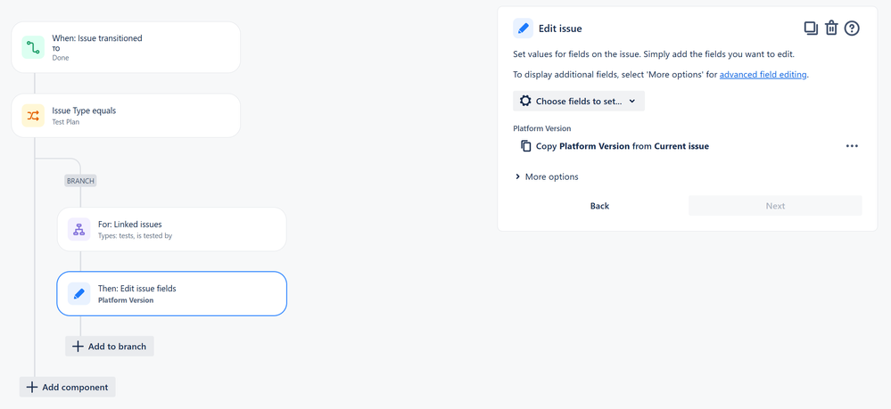Image resolution: width=891 pixels, height=409 pixels.
Task: Click the Platform Version field label
Action: click(x=542, y=128)
